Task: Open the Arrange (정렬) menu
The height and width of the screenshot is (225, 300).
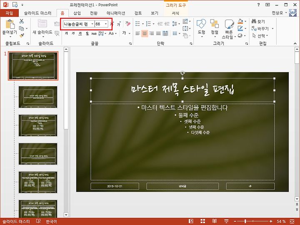Action: 215,28
